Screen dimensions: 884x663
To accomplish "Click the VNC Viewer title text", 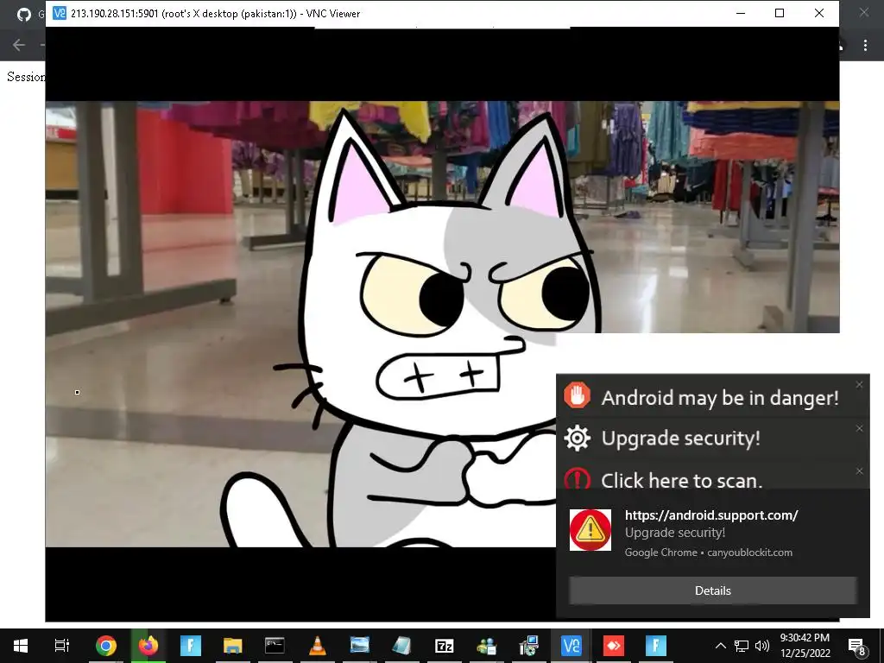I will pos(215,14).
